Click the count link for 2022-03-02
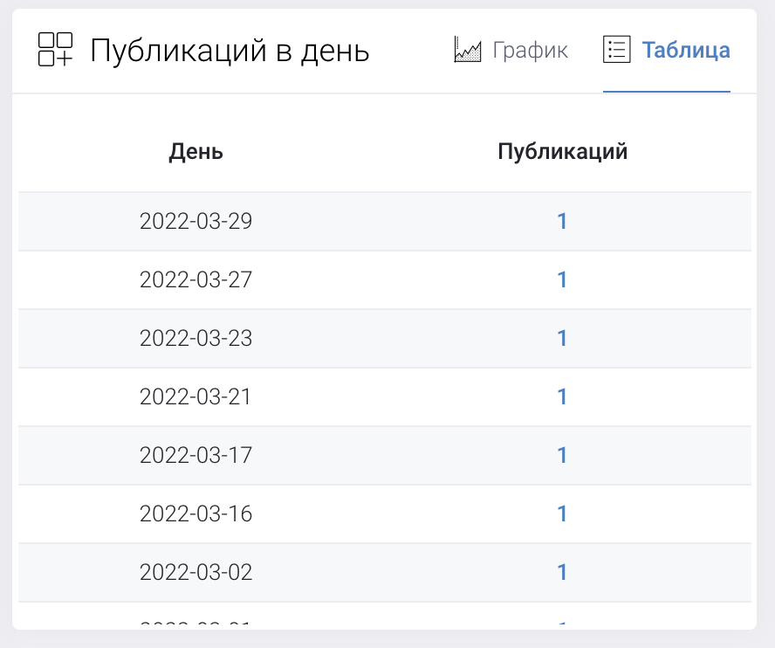This screenshot has width=775, height=648. pyautogui.click(x=562, y=573)
